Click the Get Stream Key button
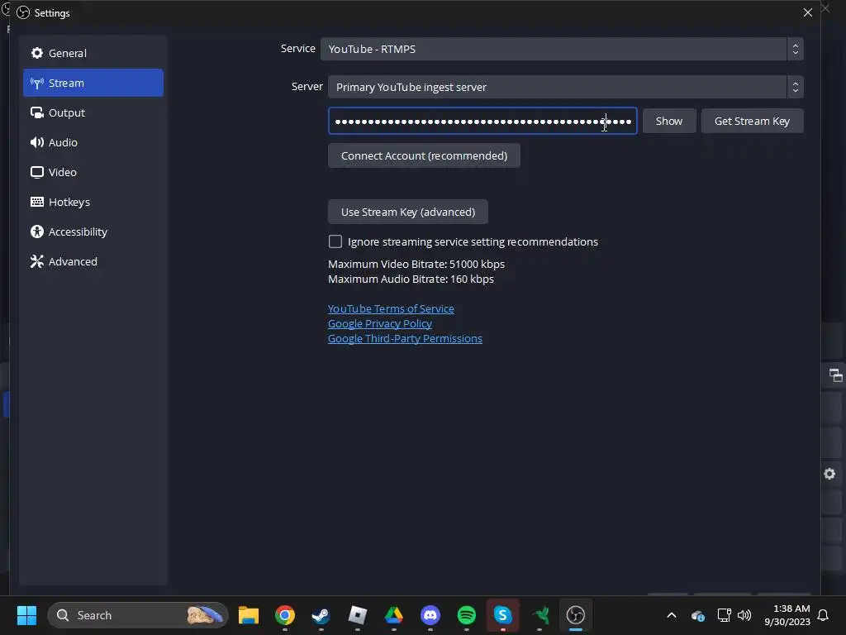This screenshot has width=846, height=635. (752, 121)
